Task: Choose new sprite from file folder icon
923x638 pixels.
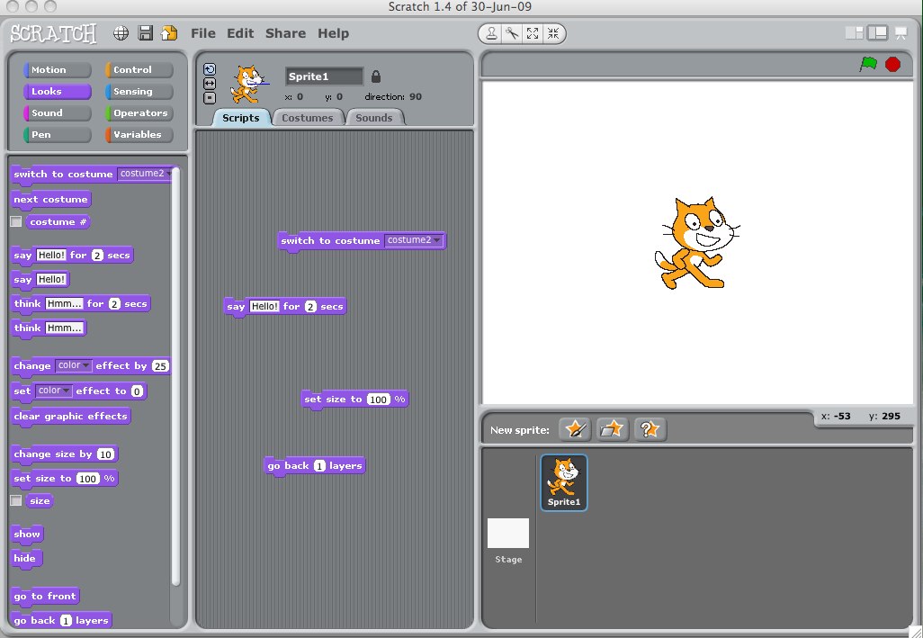Action: pyautogui.click(x=613, y=429)
